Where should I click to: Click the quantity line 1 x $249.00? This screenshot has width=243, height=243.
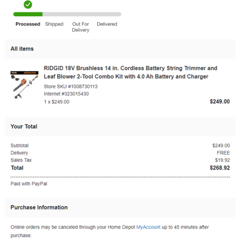pos(57,102)
